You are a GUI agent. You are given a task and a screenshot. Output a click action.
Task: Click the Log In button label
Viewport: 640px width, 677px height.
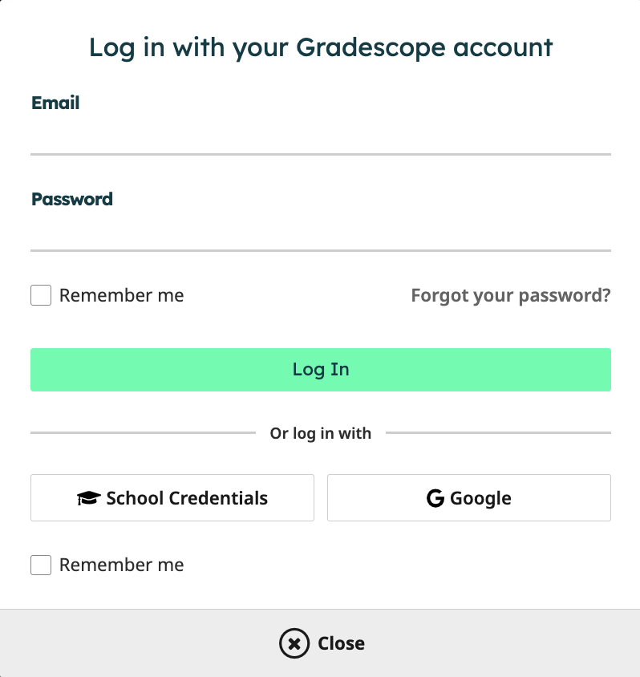321,370
